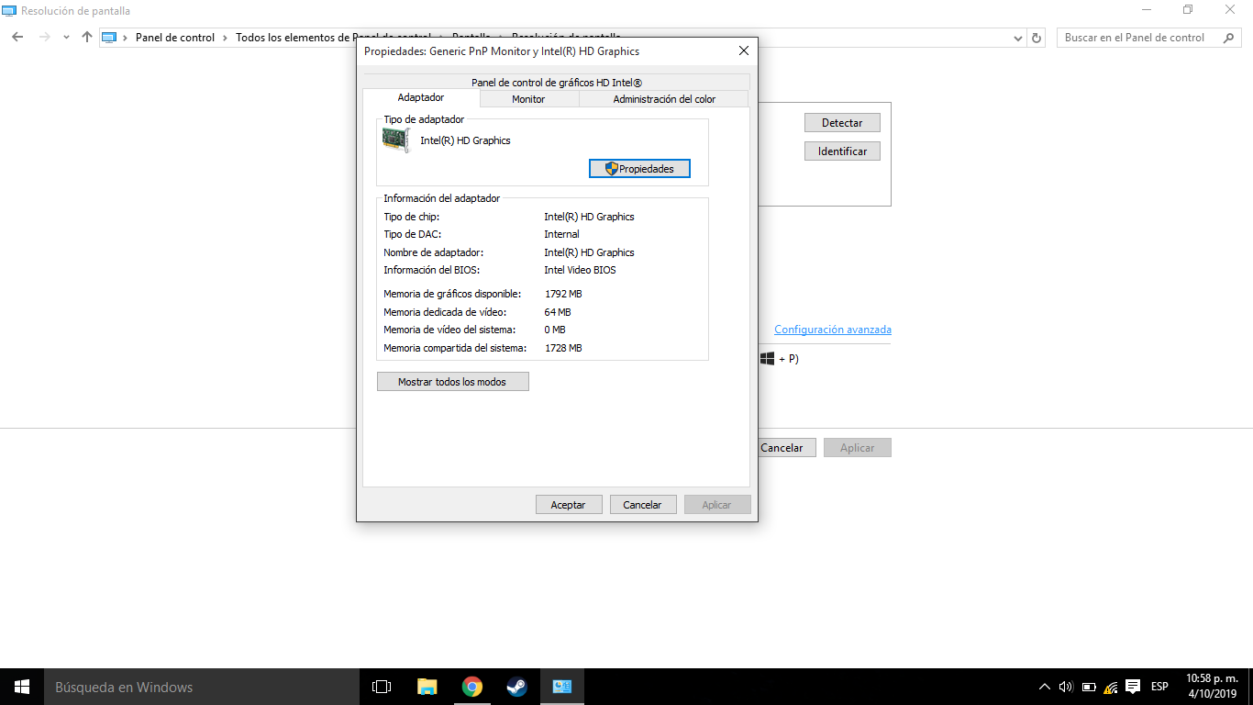The width and height of the screenshot is (1253, 705).
Task: Open the Configuración avanzada link
Action: click(x=833, y=330)
